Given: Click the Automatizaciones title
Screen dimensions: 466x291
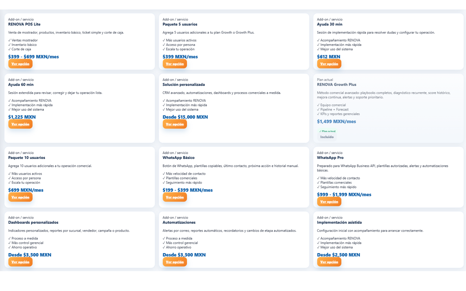Looking at the screenshot, I should point(179,222).
